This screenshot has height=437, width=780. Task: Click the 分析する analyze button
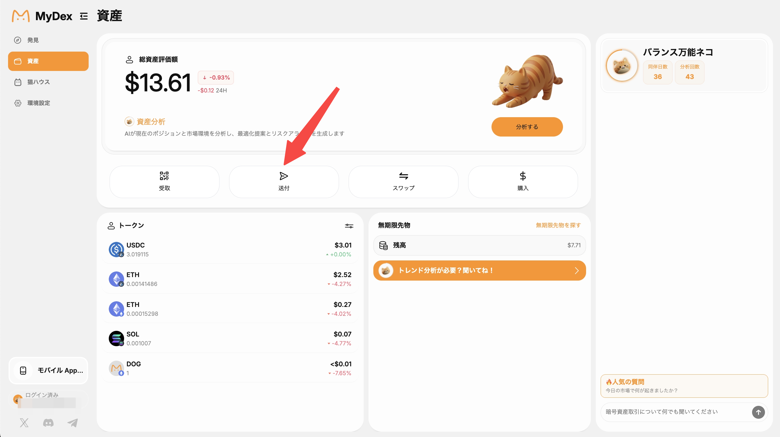pyautogui.click(x=527, y=127)
